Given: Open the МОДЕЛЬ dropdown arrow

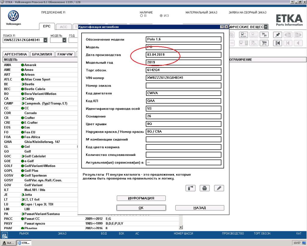Looking at the screenshot, I should pyautogui.click(x=64, y=40).
